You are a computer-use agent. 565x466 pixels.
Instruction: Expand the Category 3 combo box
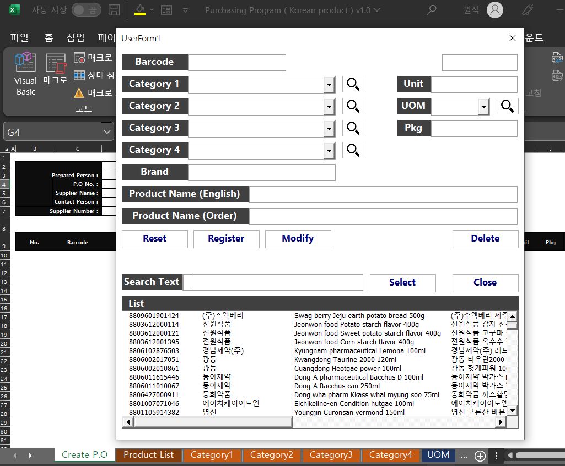[329, 129]
